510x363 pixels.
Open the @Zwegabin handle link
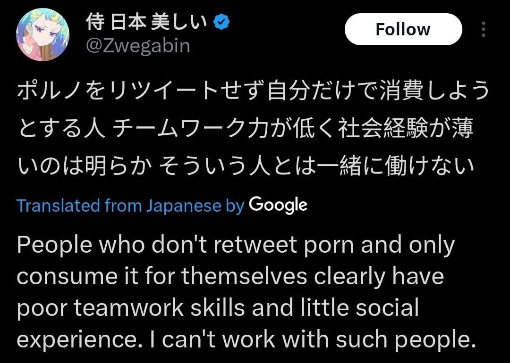click(137, 46)
